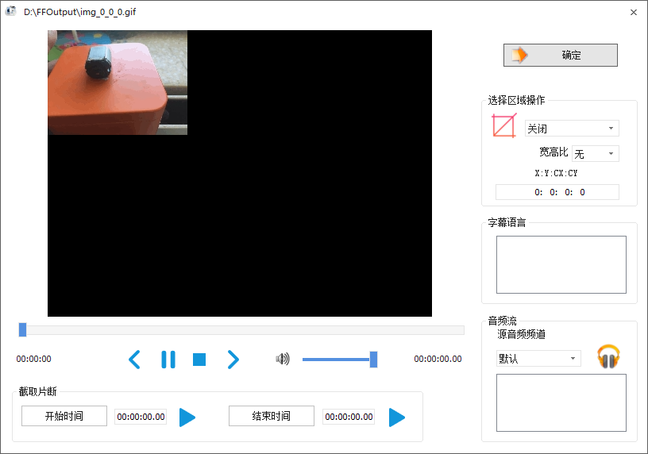
Task: Play from the start time with its arrow
Action: click(187, 417)
